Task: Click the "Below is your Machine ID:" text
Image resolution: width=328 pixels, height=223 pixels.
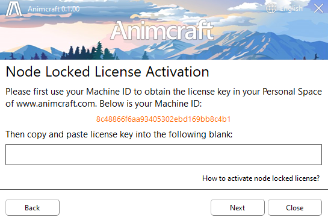Action: point(150,104)
